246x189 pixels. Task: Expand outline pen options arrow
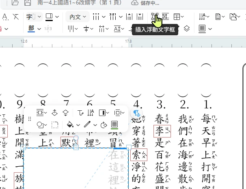(95, 125)
